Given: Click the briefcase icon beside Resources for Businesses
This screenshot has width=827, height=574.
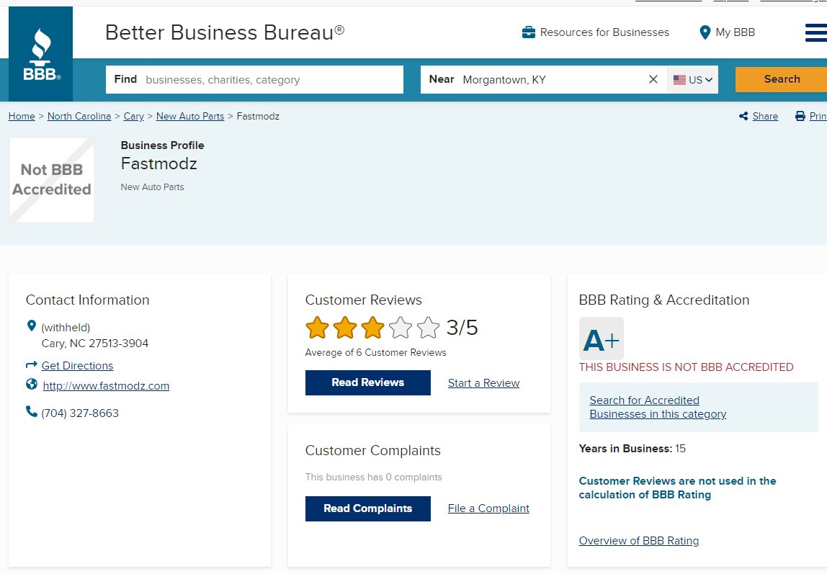Looking at the screenshot, I should coord(529,32).
